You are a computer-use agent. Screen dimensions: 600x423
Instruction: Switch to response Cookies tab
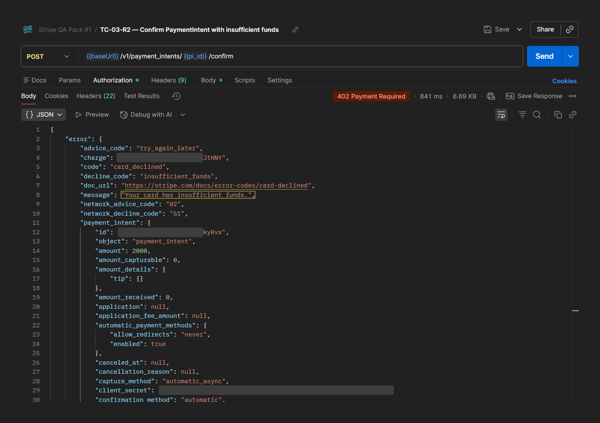pos(56,96)
